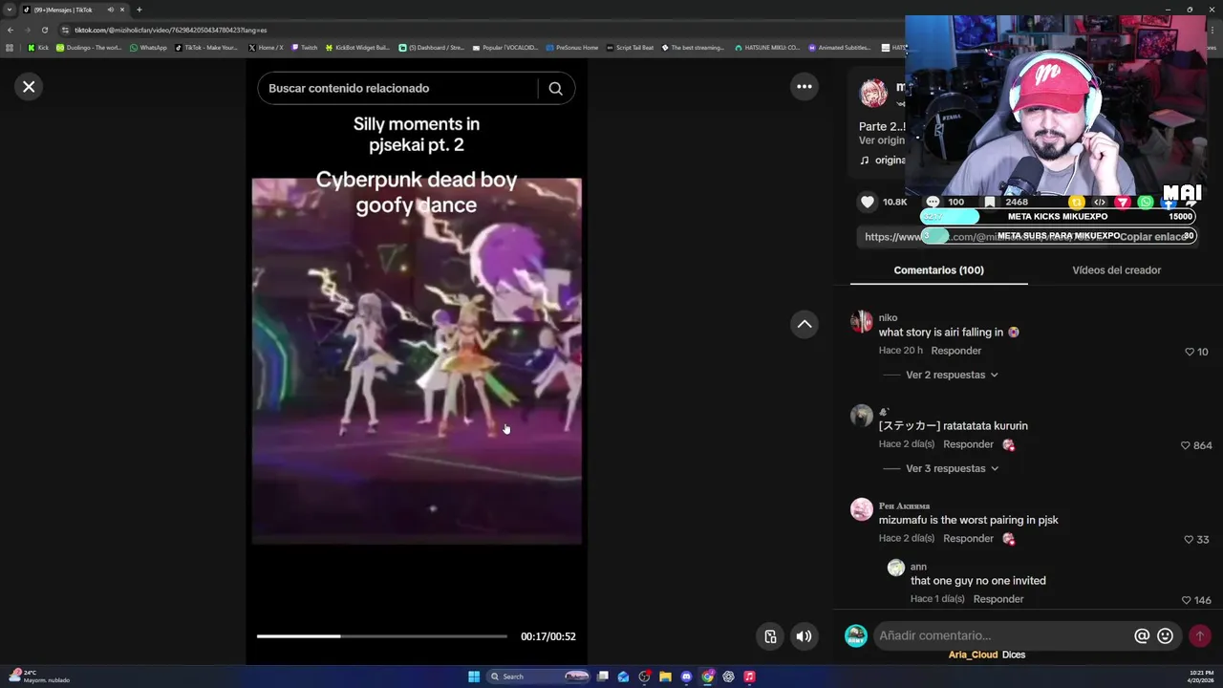
Task: Click Ver original translation link
Action: 881,140
